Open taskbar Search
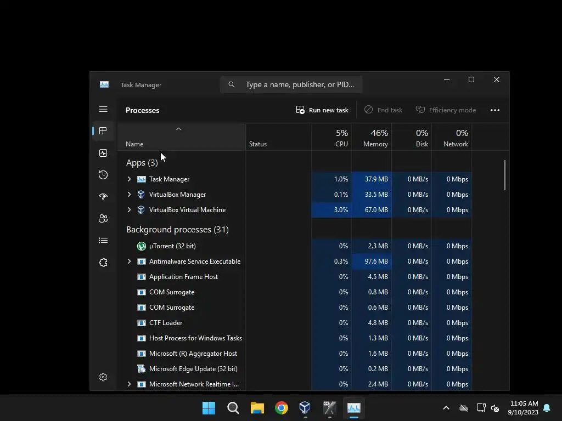The image size is (562, 421). point(233,408)
